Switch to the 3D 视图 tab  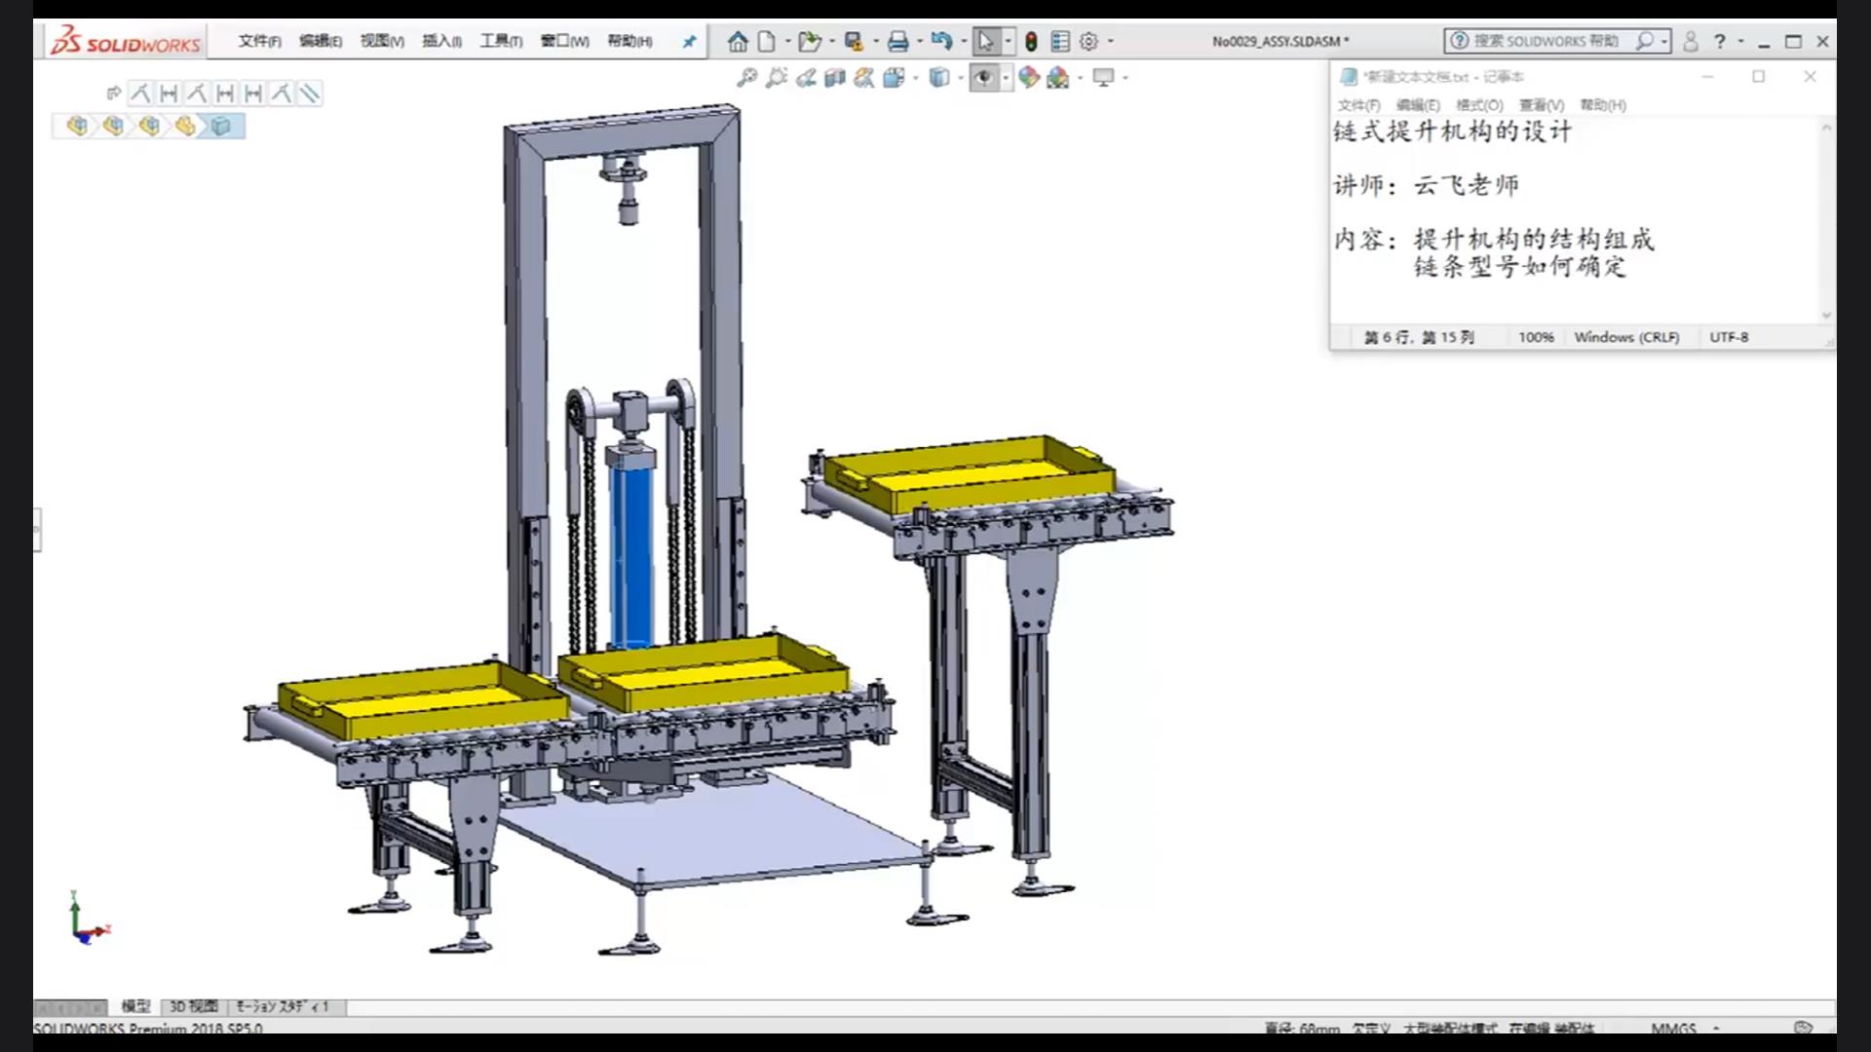(x=194, y=1006)
